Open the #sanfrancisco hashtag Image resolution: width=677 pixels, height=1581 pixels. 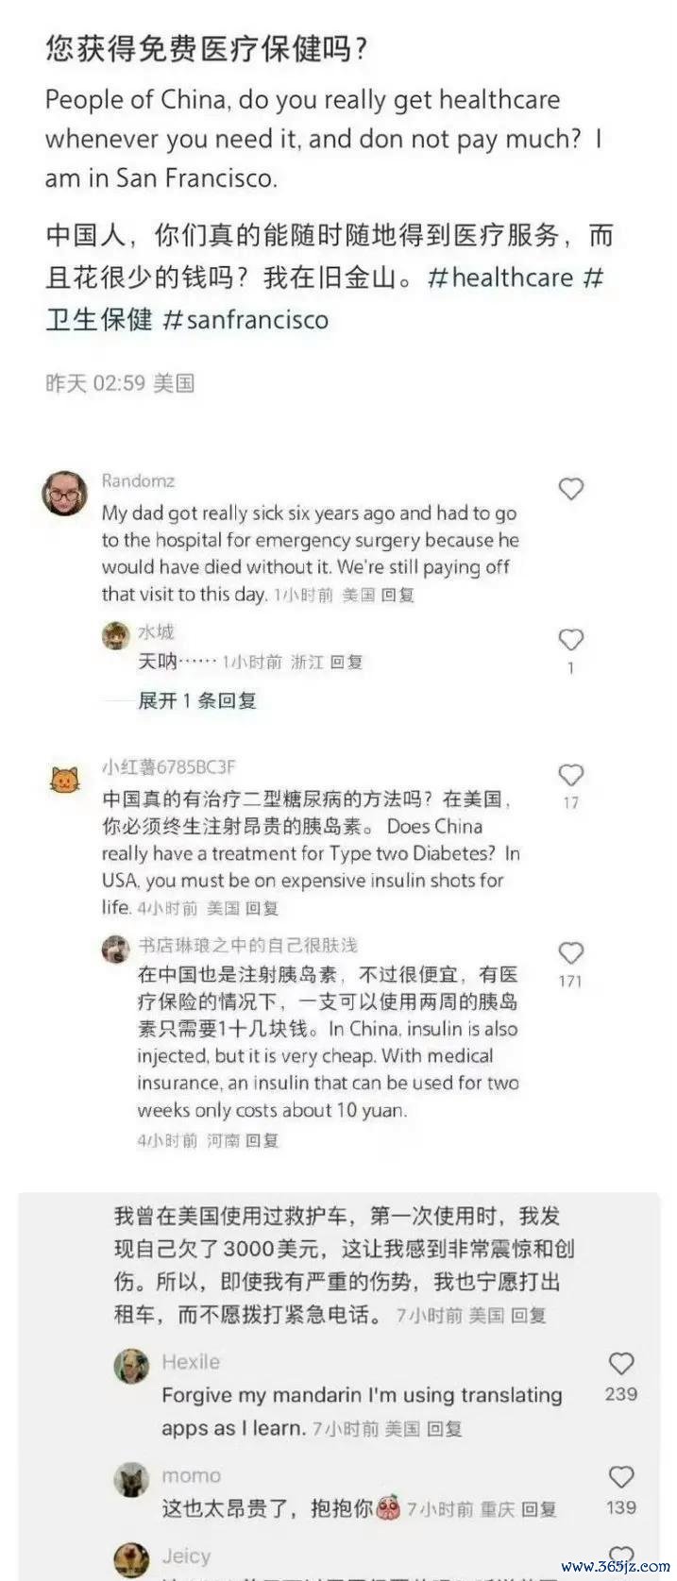pyautogui.click(x=245, y=319)
